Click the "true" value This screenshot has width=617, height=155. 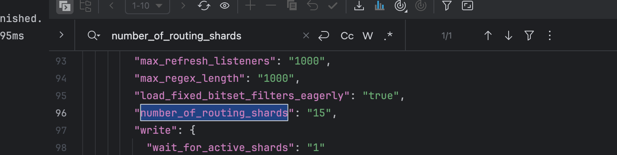pos(381,96)
